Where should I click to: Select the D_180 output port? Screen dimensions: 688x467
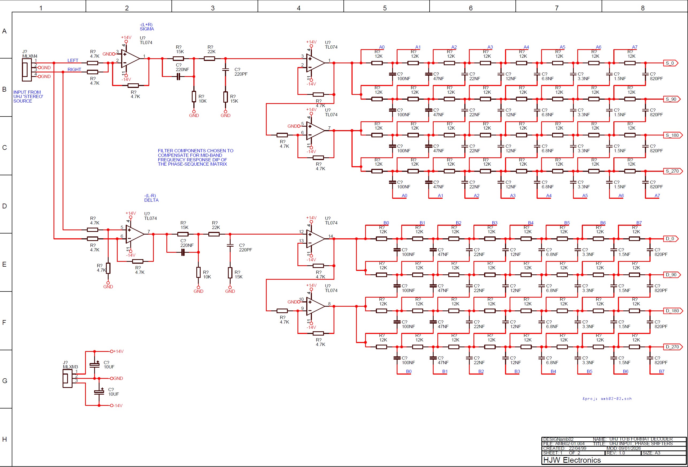point(672,311)
